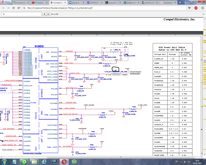Close the 'осциллогр' tab

point(175,3)
